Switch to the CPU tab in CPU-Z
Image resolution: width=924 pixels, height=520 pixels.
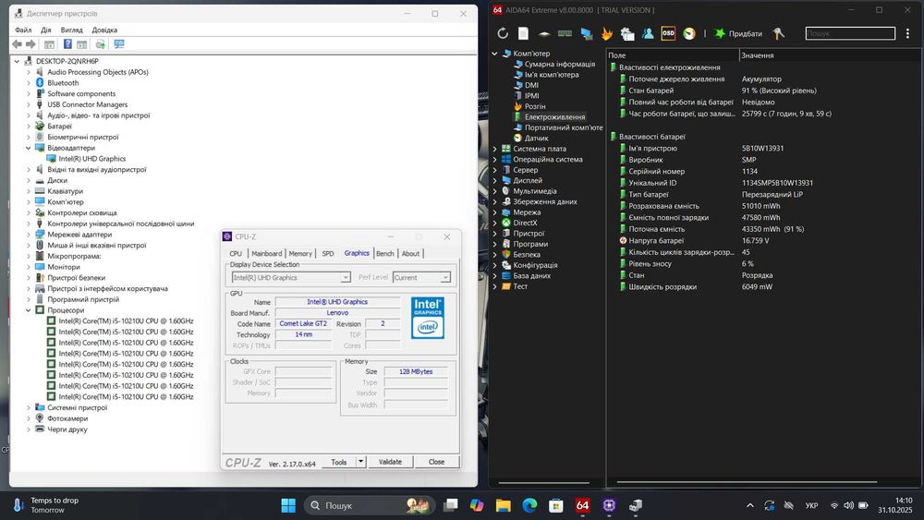coord(236,254)
